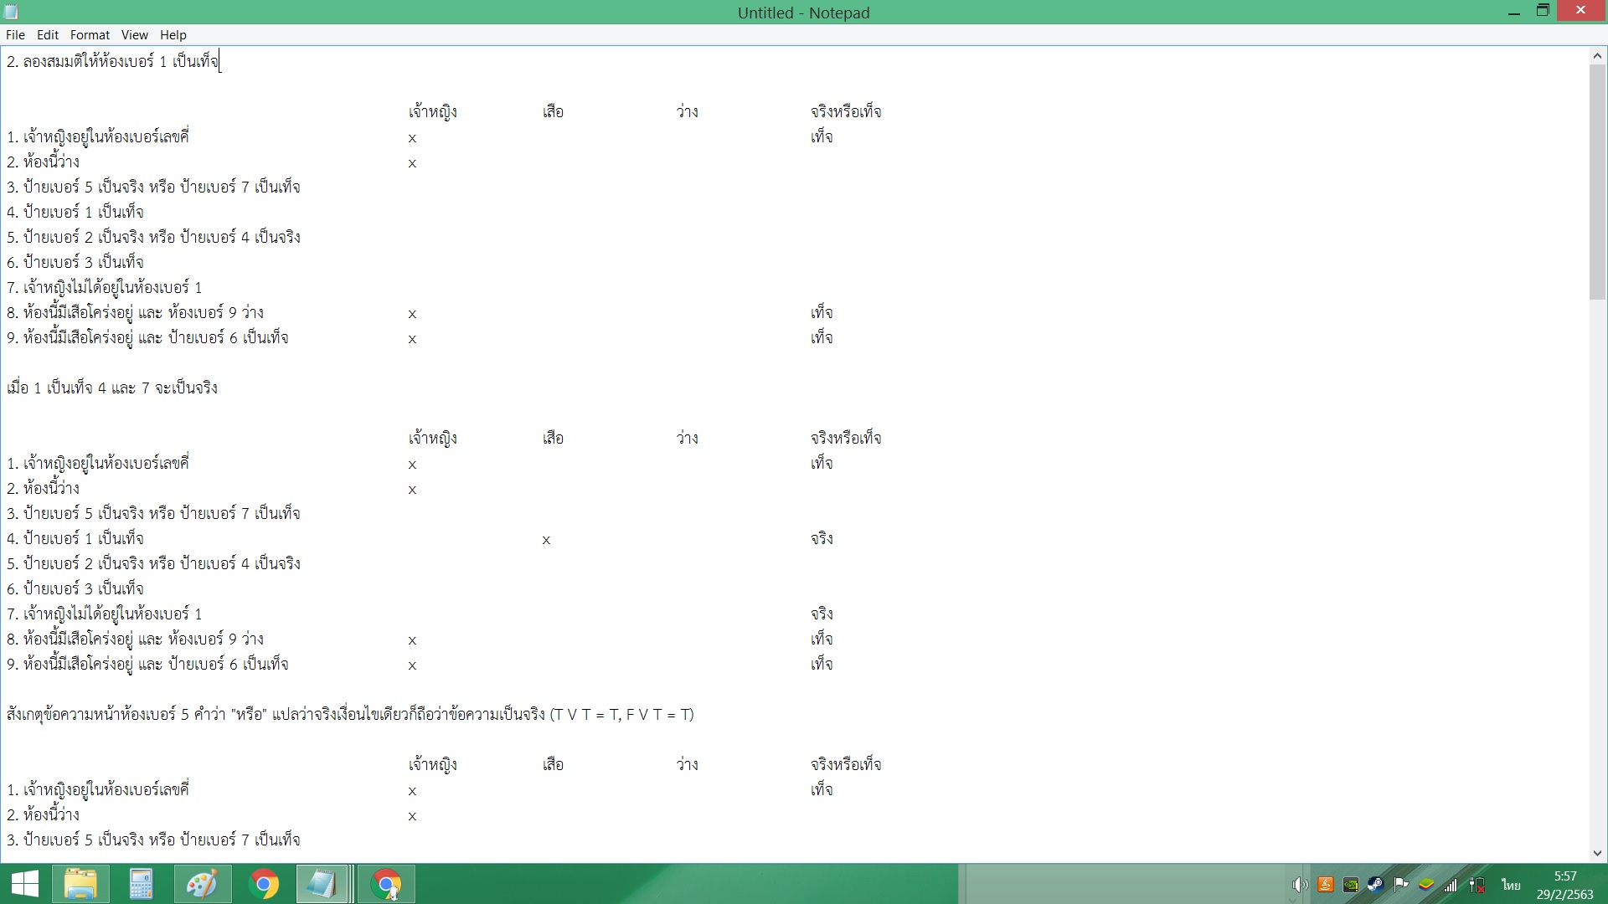The height and width of the screenshot is (904, 1608).
Task: Open the Help menu
Action: (x=173, y=35)
